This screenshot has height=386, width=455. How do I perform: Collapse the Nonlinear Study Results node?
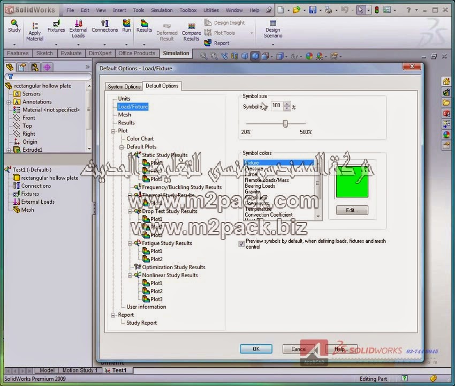(x=130, y=275)
